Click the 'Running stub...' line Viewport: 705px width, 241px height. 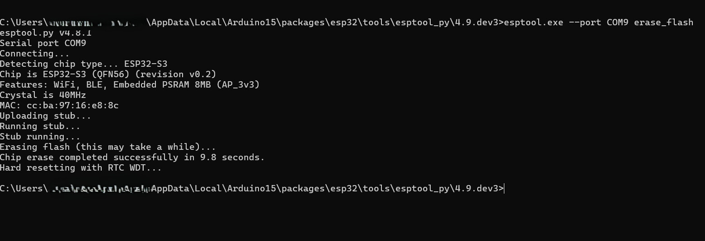pos(40,126)
